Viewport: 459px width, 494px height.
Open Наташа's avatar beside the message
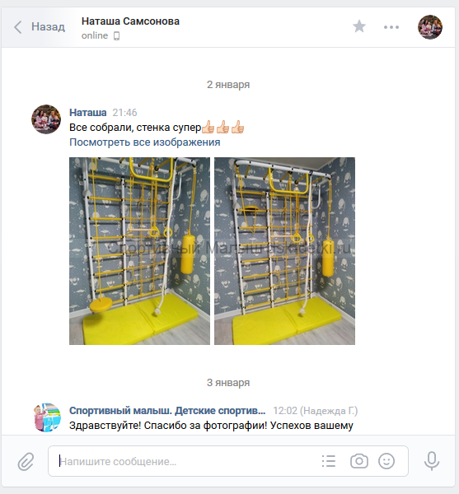pyautogui.click(x=46, y=119)
